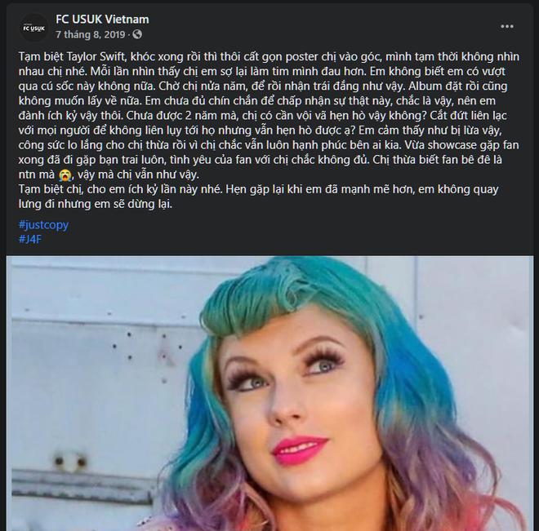
Task: Open the #justcopy hashtag
Action: tap(43, 224)
